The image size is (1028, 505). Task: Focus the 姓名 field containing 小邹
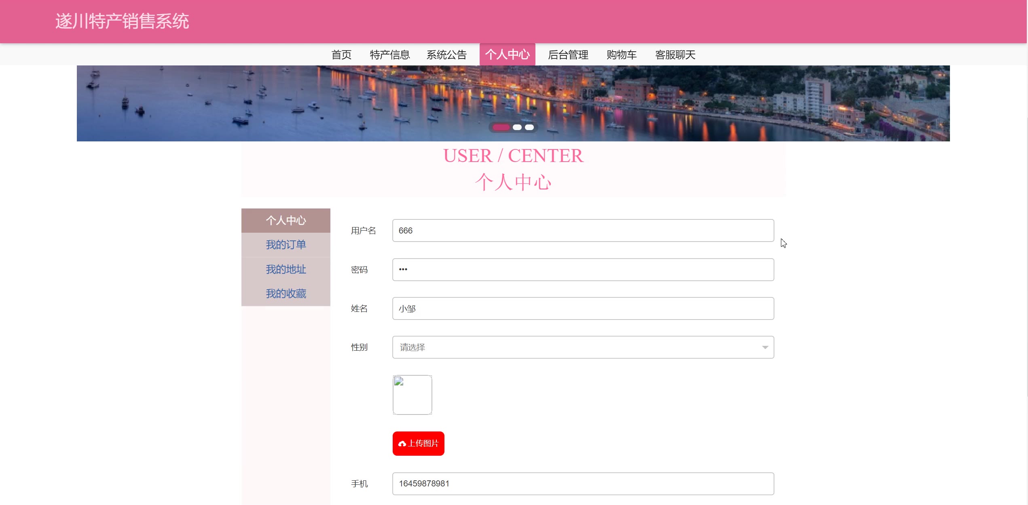tap(583, 309)
